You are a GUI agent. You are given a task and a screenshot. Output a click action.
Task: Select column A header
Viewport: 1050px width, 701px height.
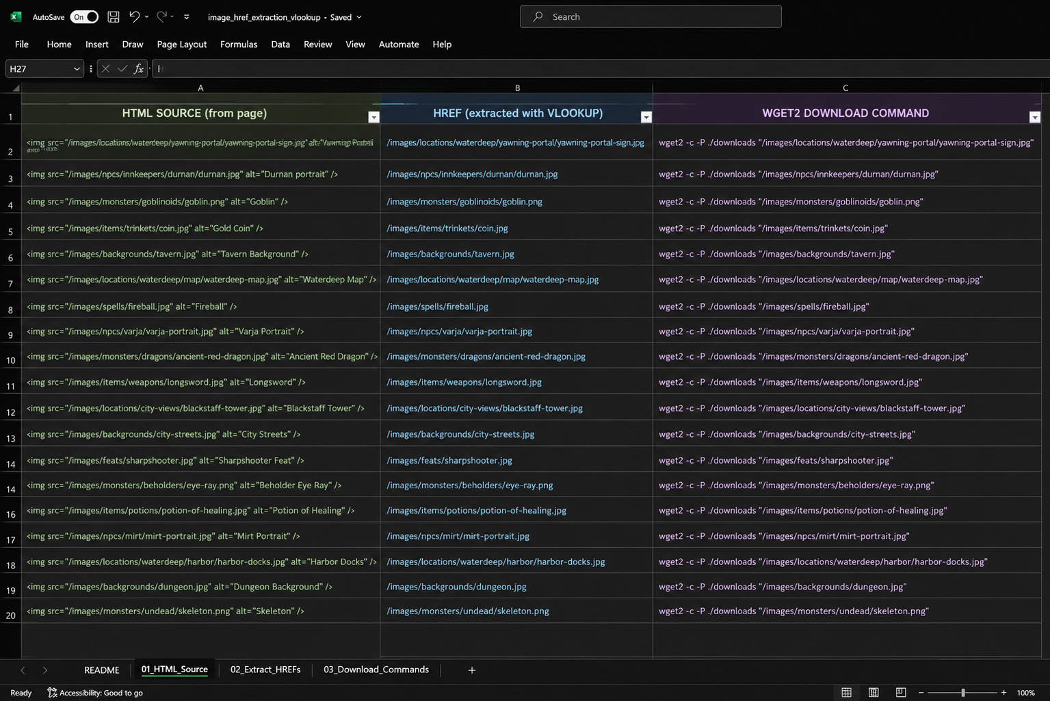(200, 88)
